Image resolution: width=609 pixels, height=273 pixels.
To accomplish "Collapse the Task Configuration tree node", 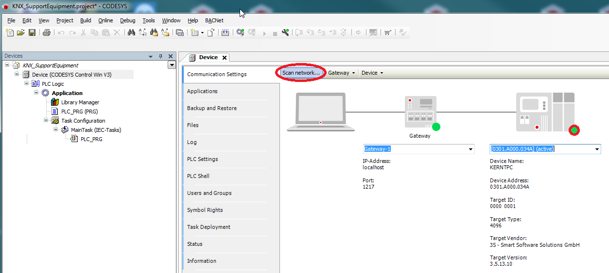I will click(46, 120).
